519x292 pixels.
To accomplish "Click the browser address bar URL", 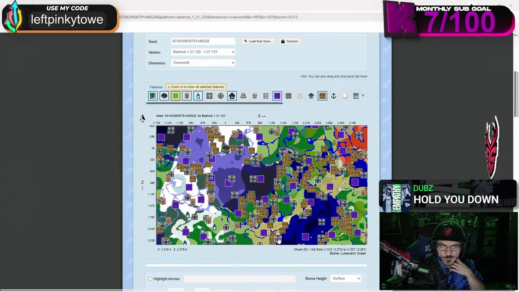I will (208, 17).
